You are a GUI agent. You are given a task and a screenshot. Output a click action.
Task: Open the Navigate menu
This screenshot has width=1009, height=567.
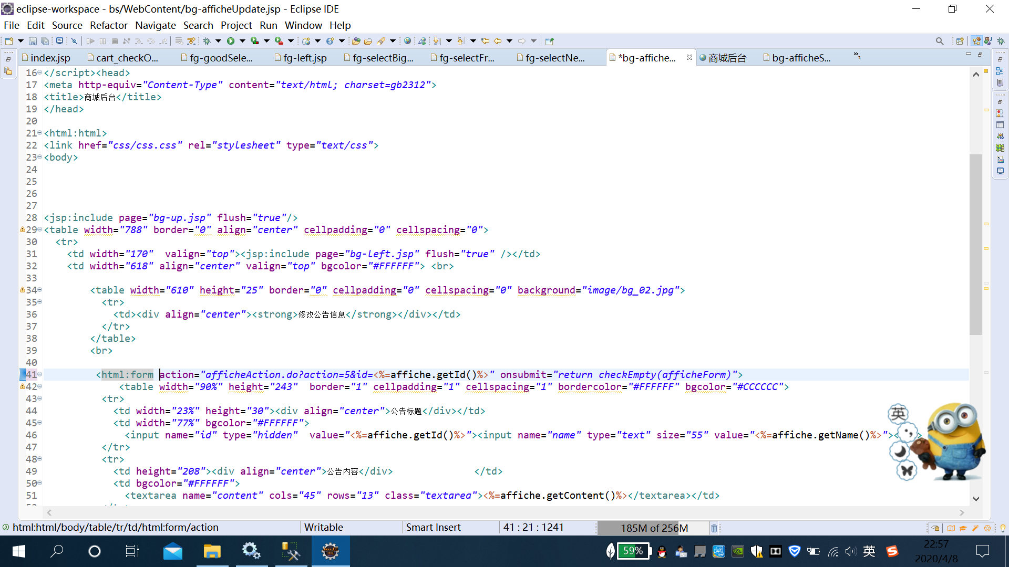(x=155, y=25)
